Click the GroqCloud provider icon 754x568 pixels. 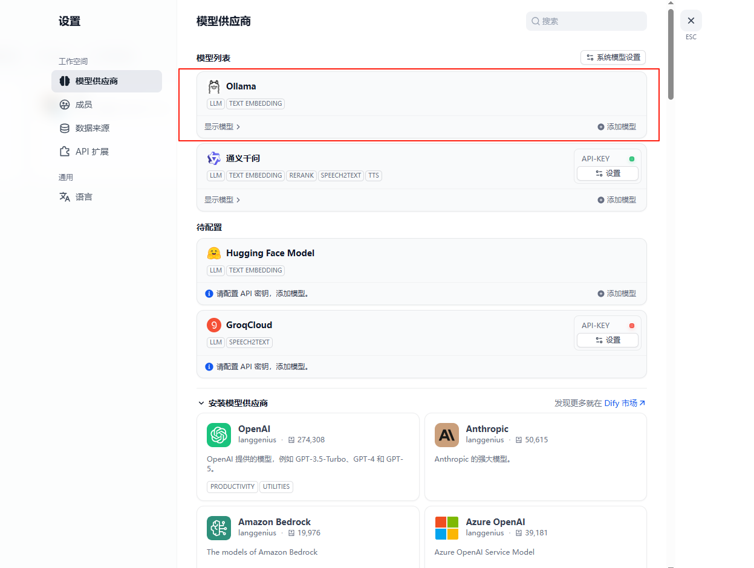coord(214,324)
